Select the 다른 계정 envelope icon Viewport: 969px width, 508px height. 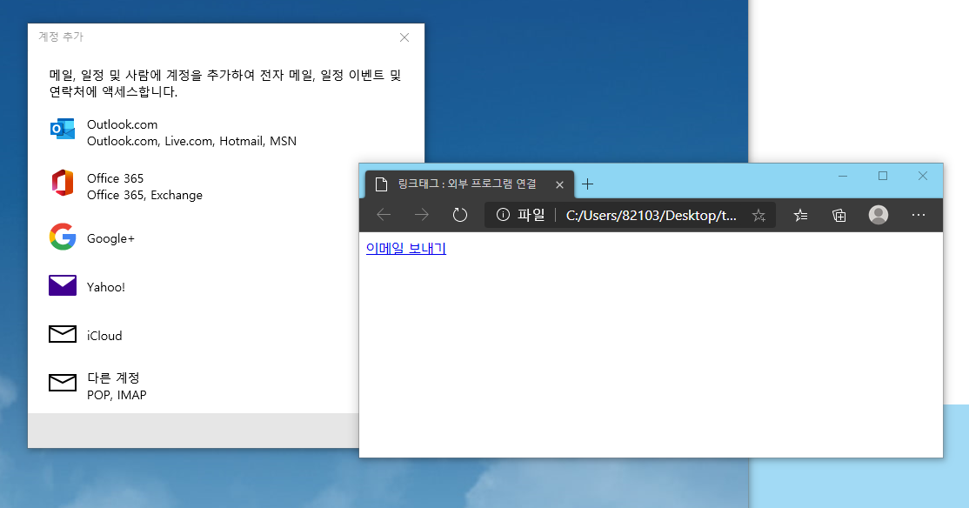(x=63, y=383)
